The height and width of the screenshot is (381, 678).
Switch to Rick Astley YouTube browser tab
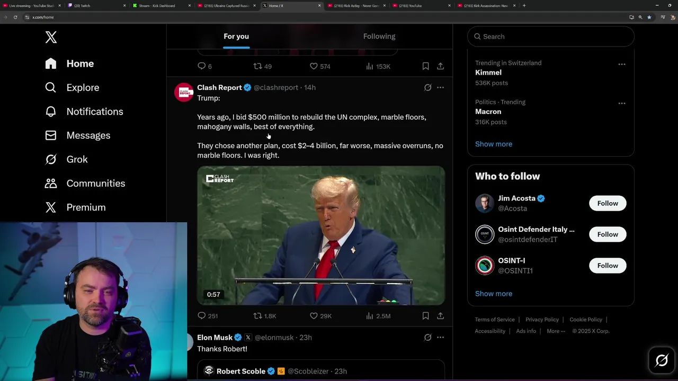point(356,5)
